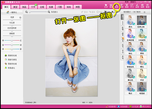Open the 尺寸 resize tool

click(x=132, y=6)
